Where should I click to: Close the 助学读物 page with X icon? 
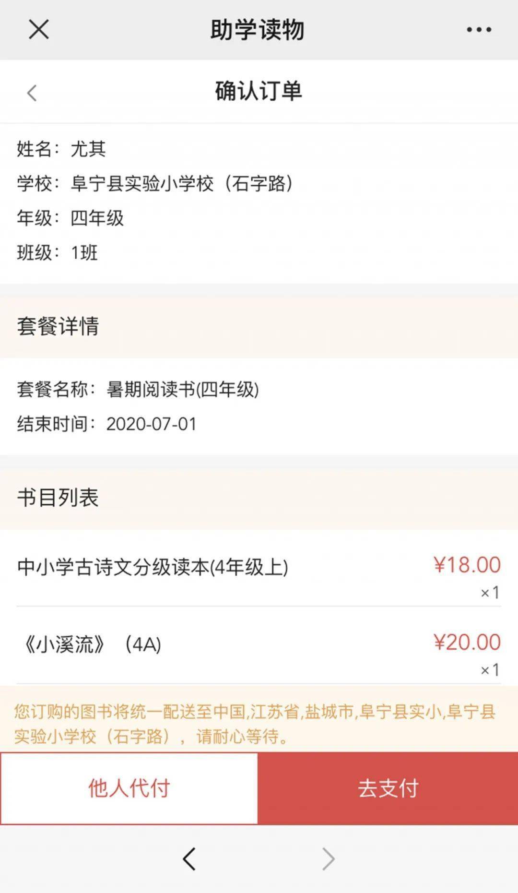39,29
